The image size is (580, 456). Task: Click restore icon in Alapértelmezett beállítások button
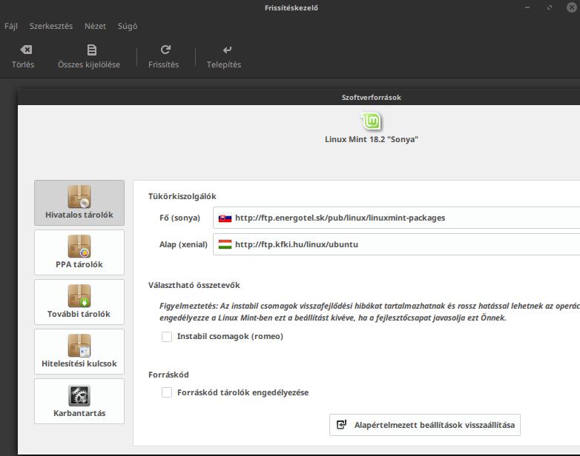click(x=341, y=425)
